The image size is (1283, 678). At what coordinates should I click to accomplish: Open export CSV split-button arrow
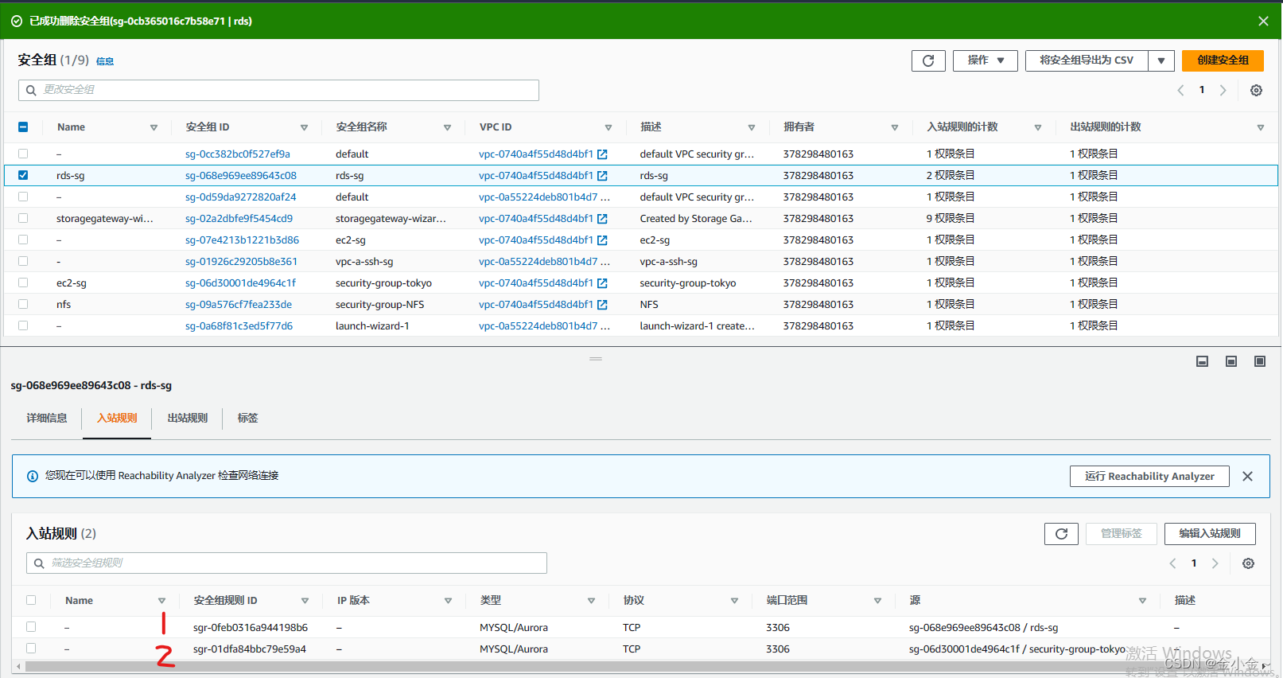click(1161, 60)
